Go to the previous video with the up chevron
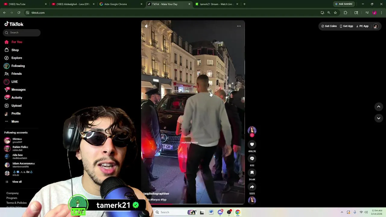The image size is (386, 217). click(x=378, y=107)
